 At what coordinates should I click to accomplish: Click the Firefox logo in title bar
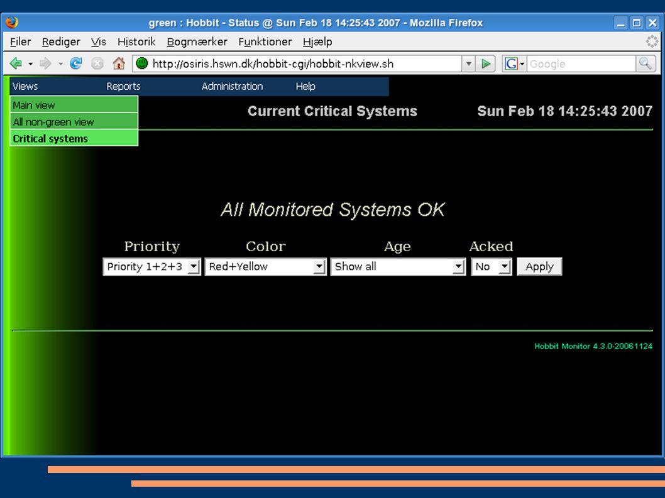[x=12, y=22]
